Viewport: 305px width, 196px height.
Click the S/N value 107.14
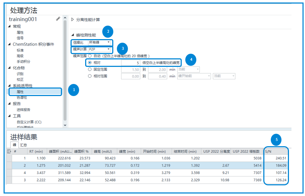(281, 173)
